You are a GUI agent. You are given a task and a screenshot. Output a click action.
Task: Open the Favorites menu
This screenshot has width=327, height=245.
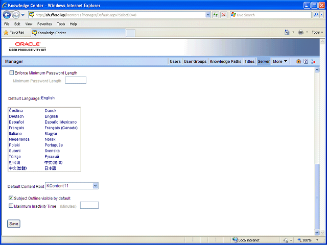pos(44,24)
